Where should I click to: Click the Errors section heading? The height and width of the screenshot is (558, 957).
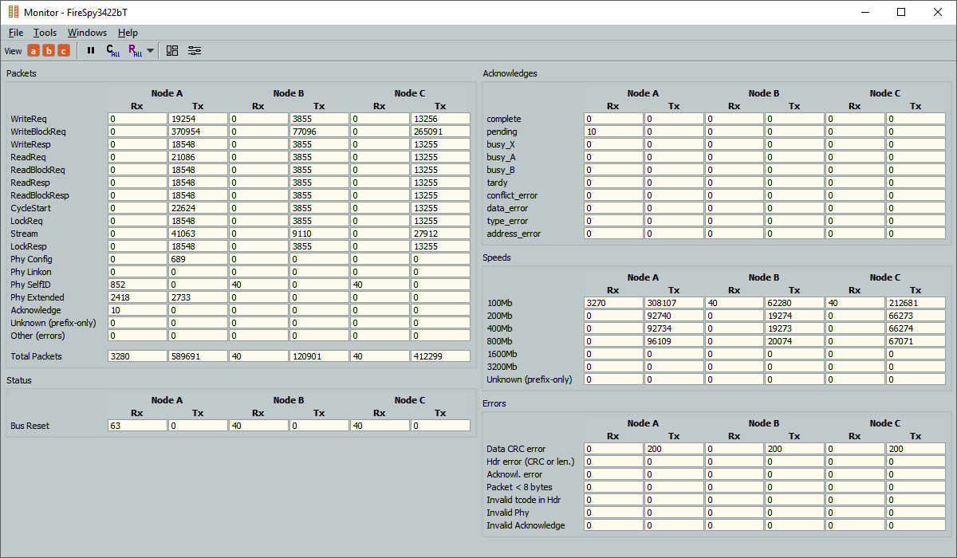tap(494, 403)
